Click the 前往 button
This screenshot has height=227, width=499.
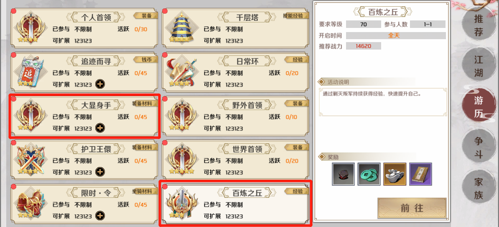tap(412, 208)
